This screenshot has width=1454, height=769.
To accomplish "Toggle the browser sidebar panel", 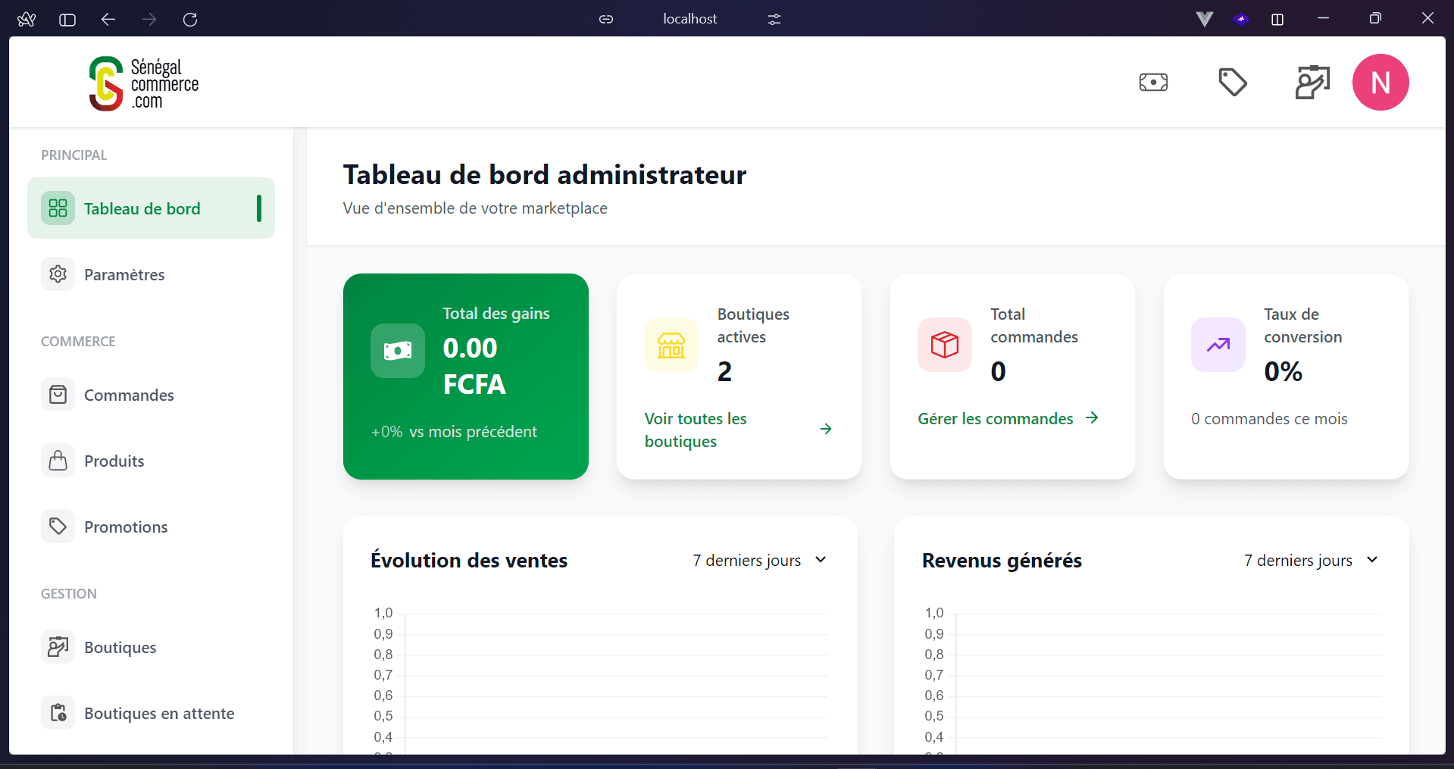I will point(67,19).
